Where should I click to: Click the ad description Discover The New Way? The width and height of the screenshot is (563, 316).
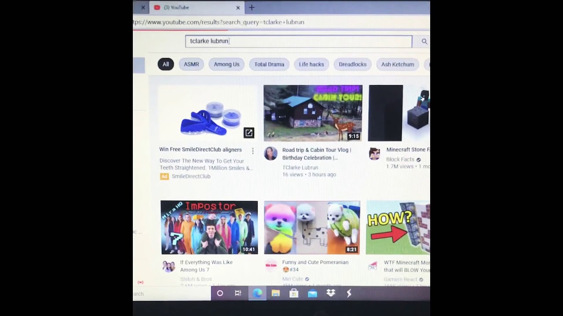coord(206,165)
